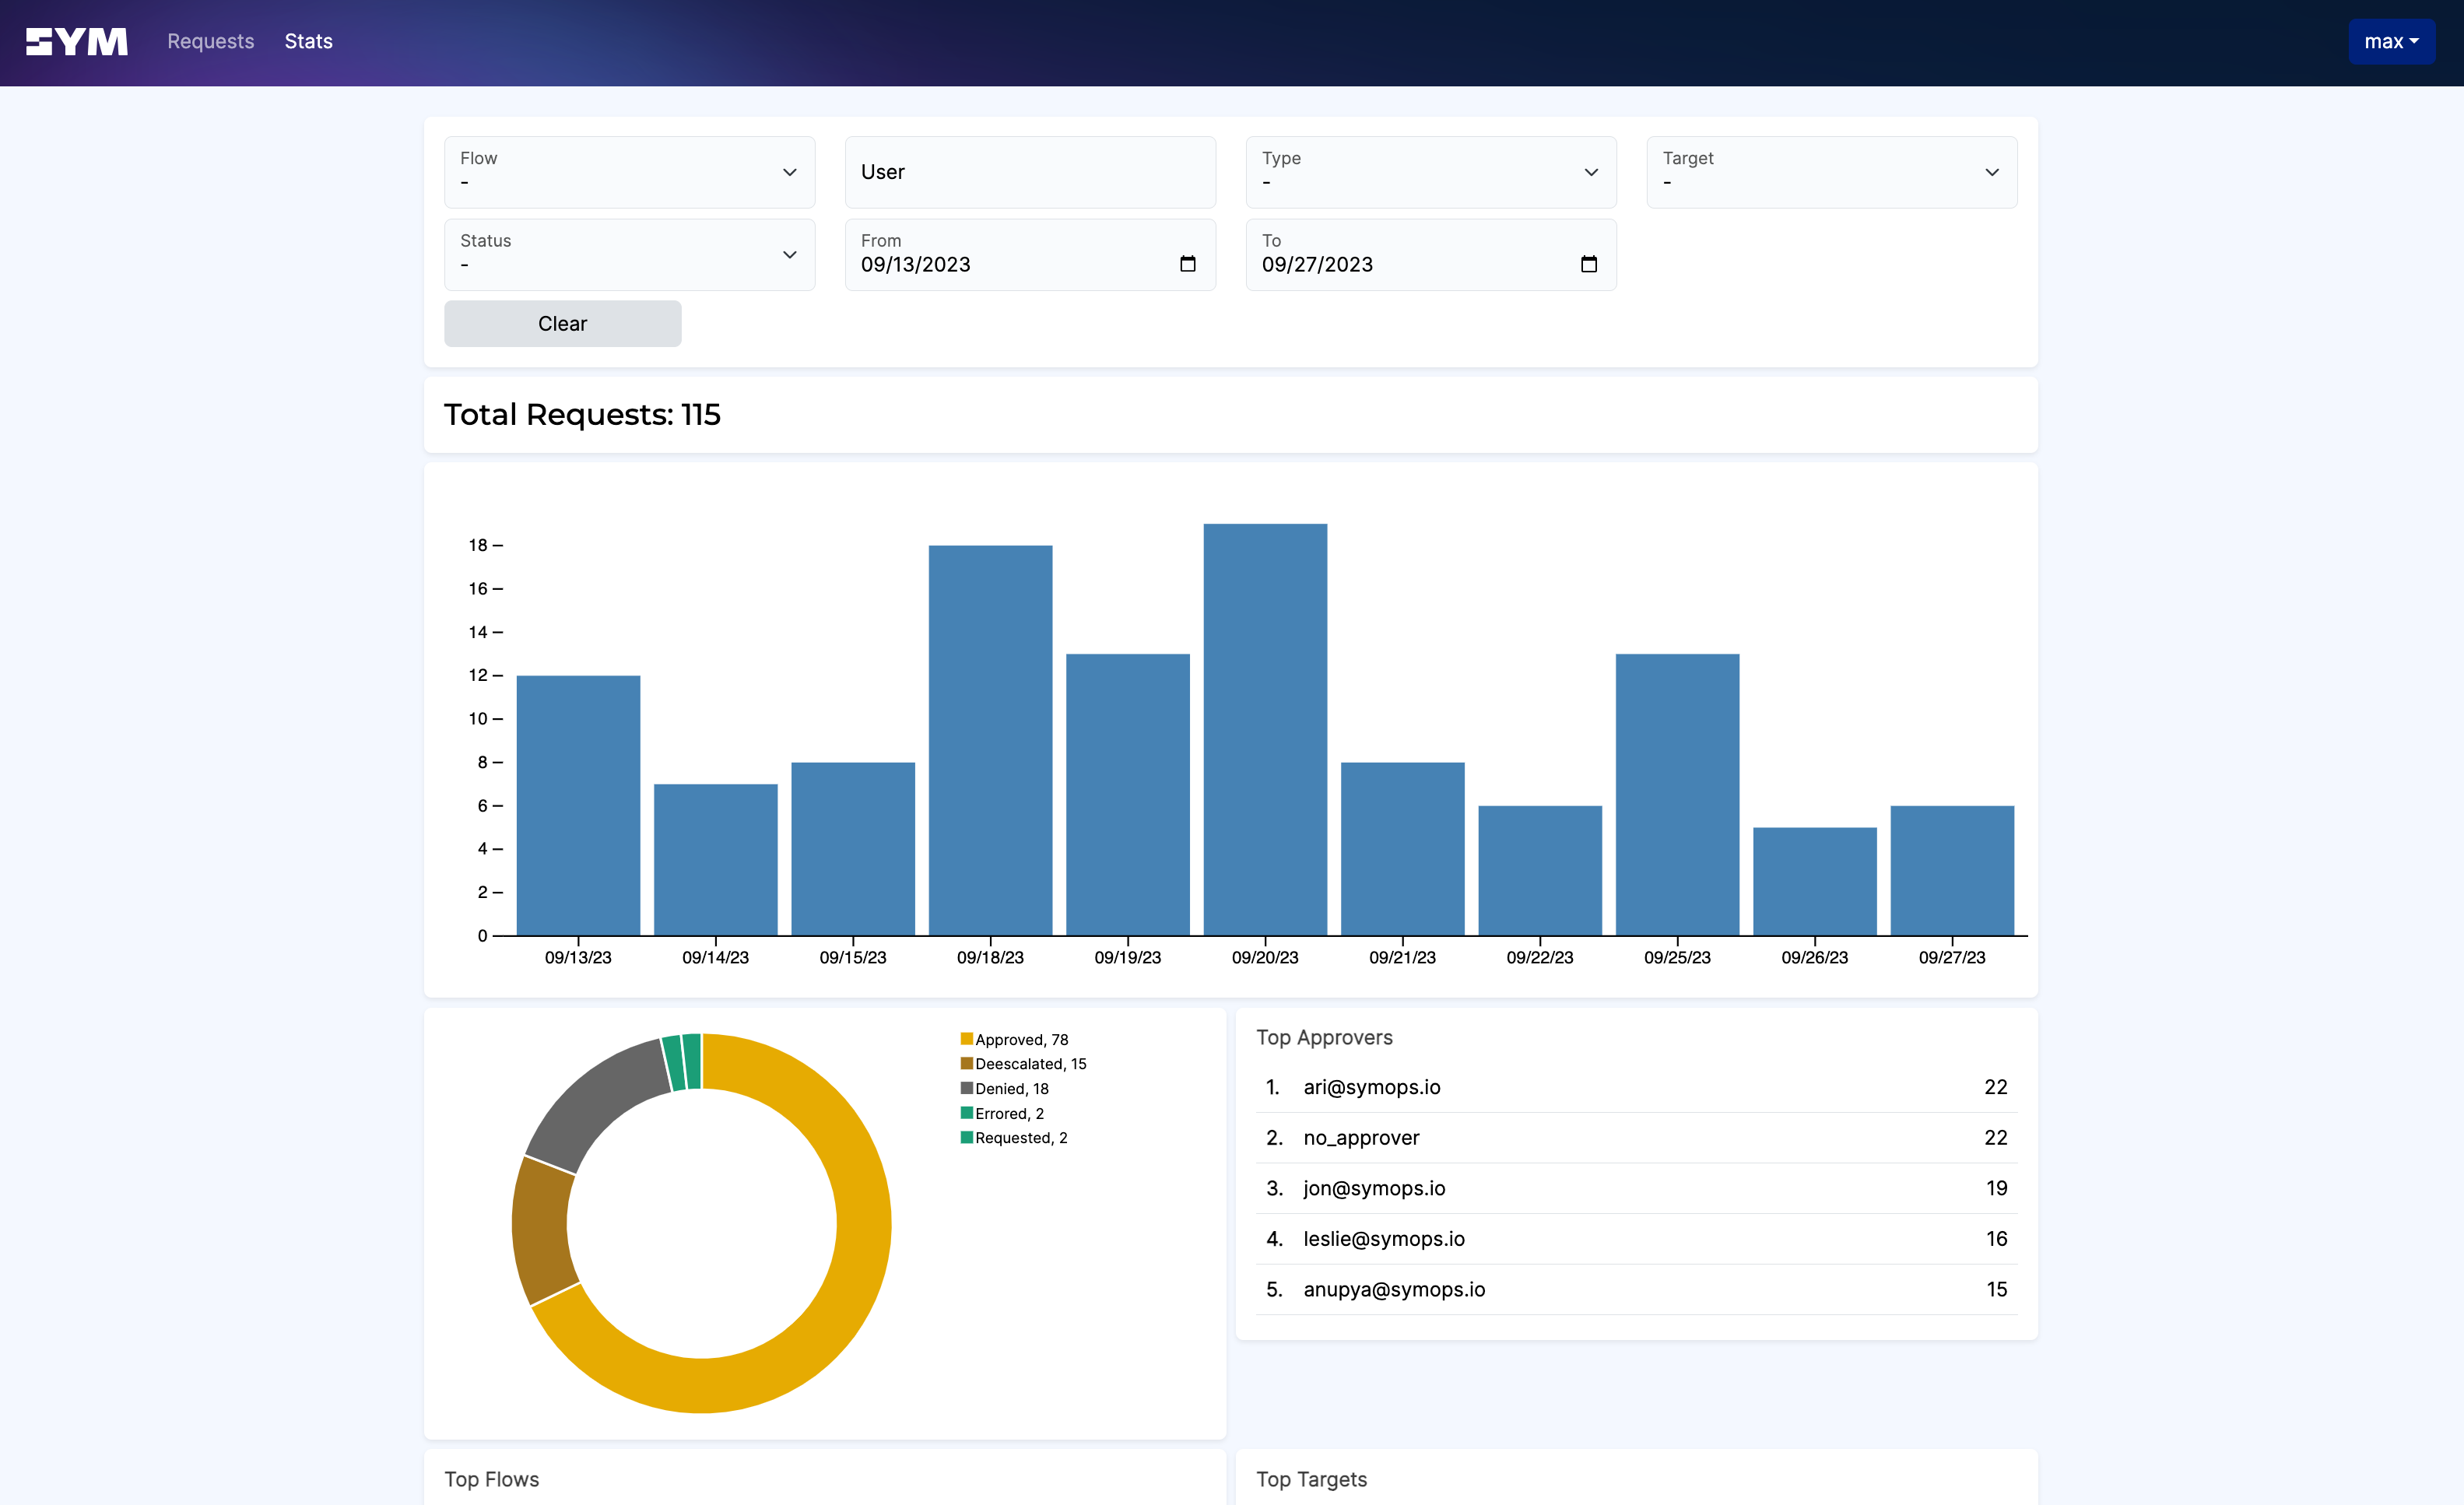Click the SYM logo

pyautogui.click(x=77, y=42)
